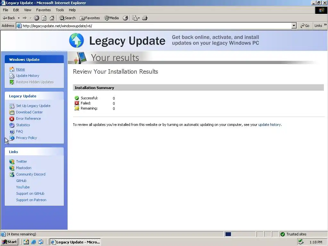The image size is (328, 246).
Task: Click the Legacy Update globe logo
Action: pos(77,40)
